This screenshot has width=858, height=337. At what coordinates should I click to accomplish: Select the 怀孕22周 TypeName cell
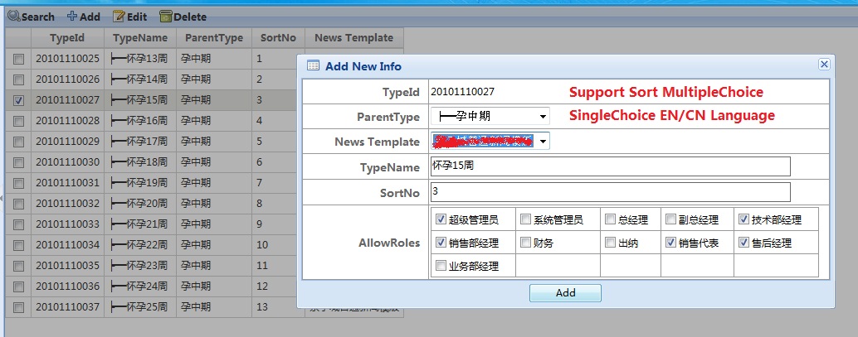(x=140, y=245)
